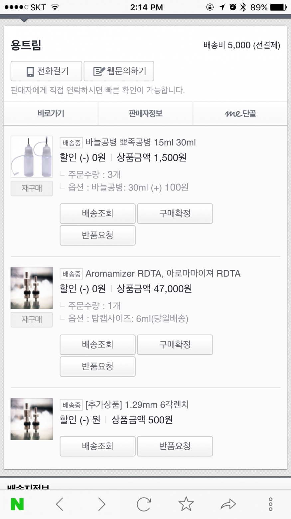Share the page with the share arrow icon

228,504
